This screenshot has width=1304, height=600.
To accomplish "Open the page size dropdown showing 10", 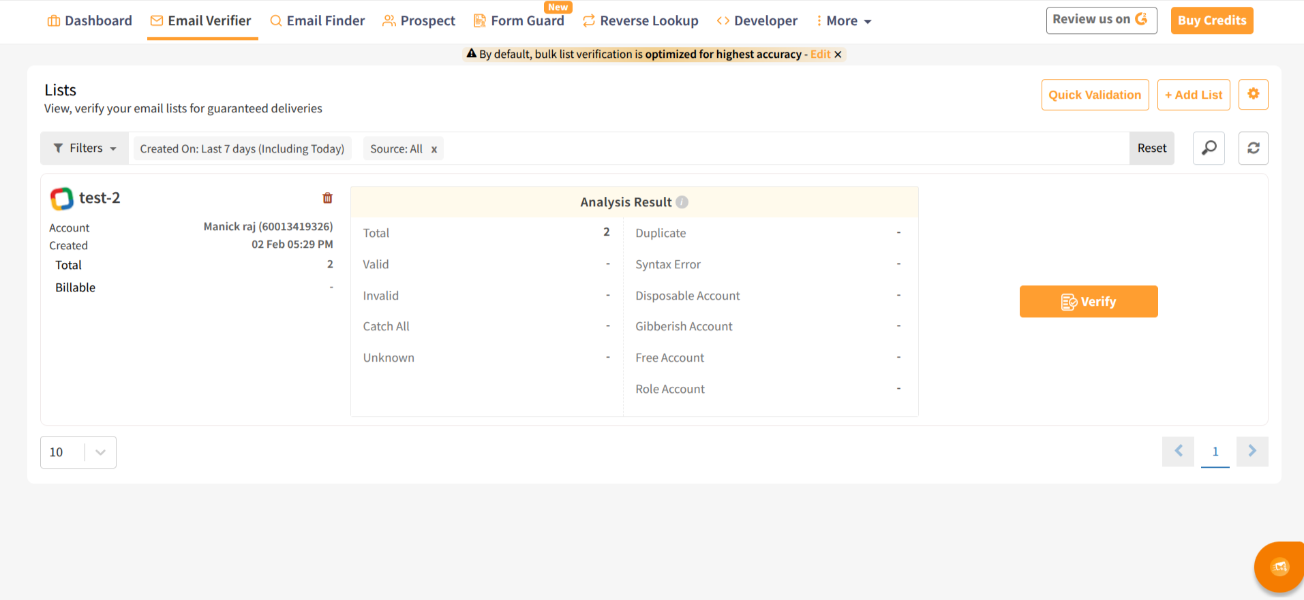I will tap(78, 452).
